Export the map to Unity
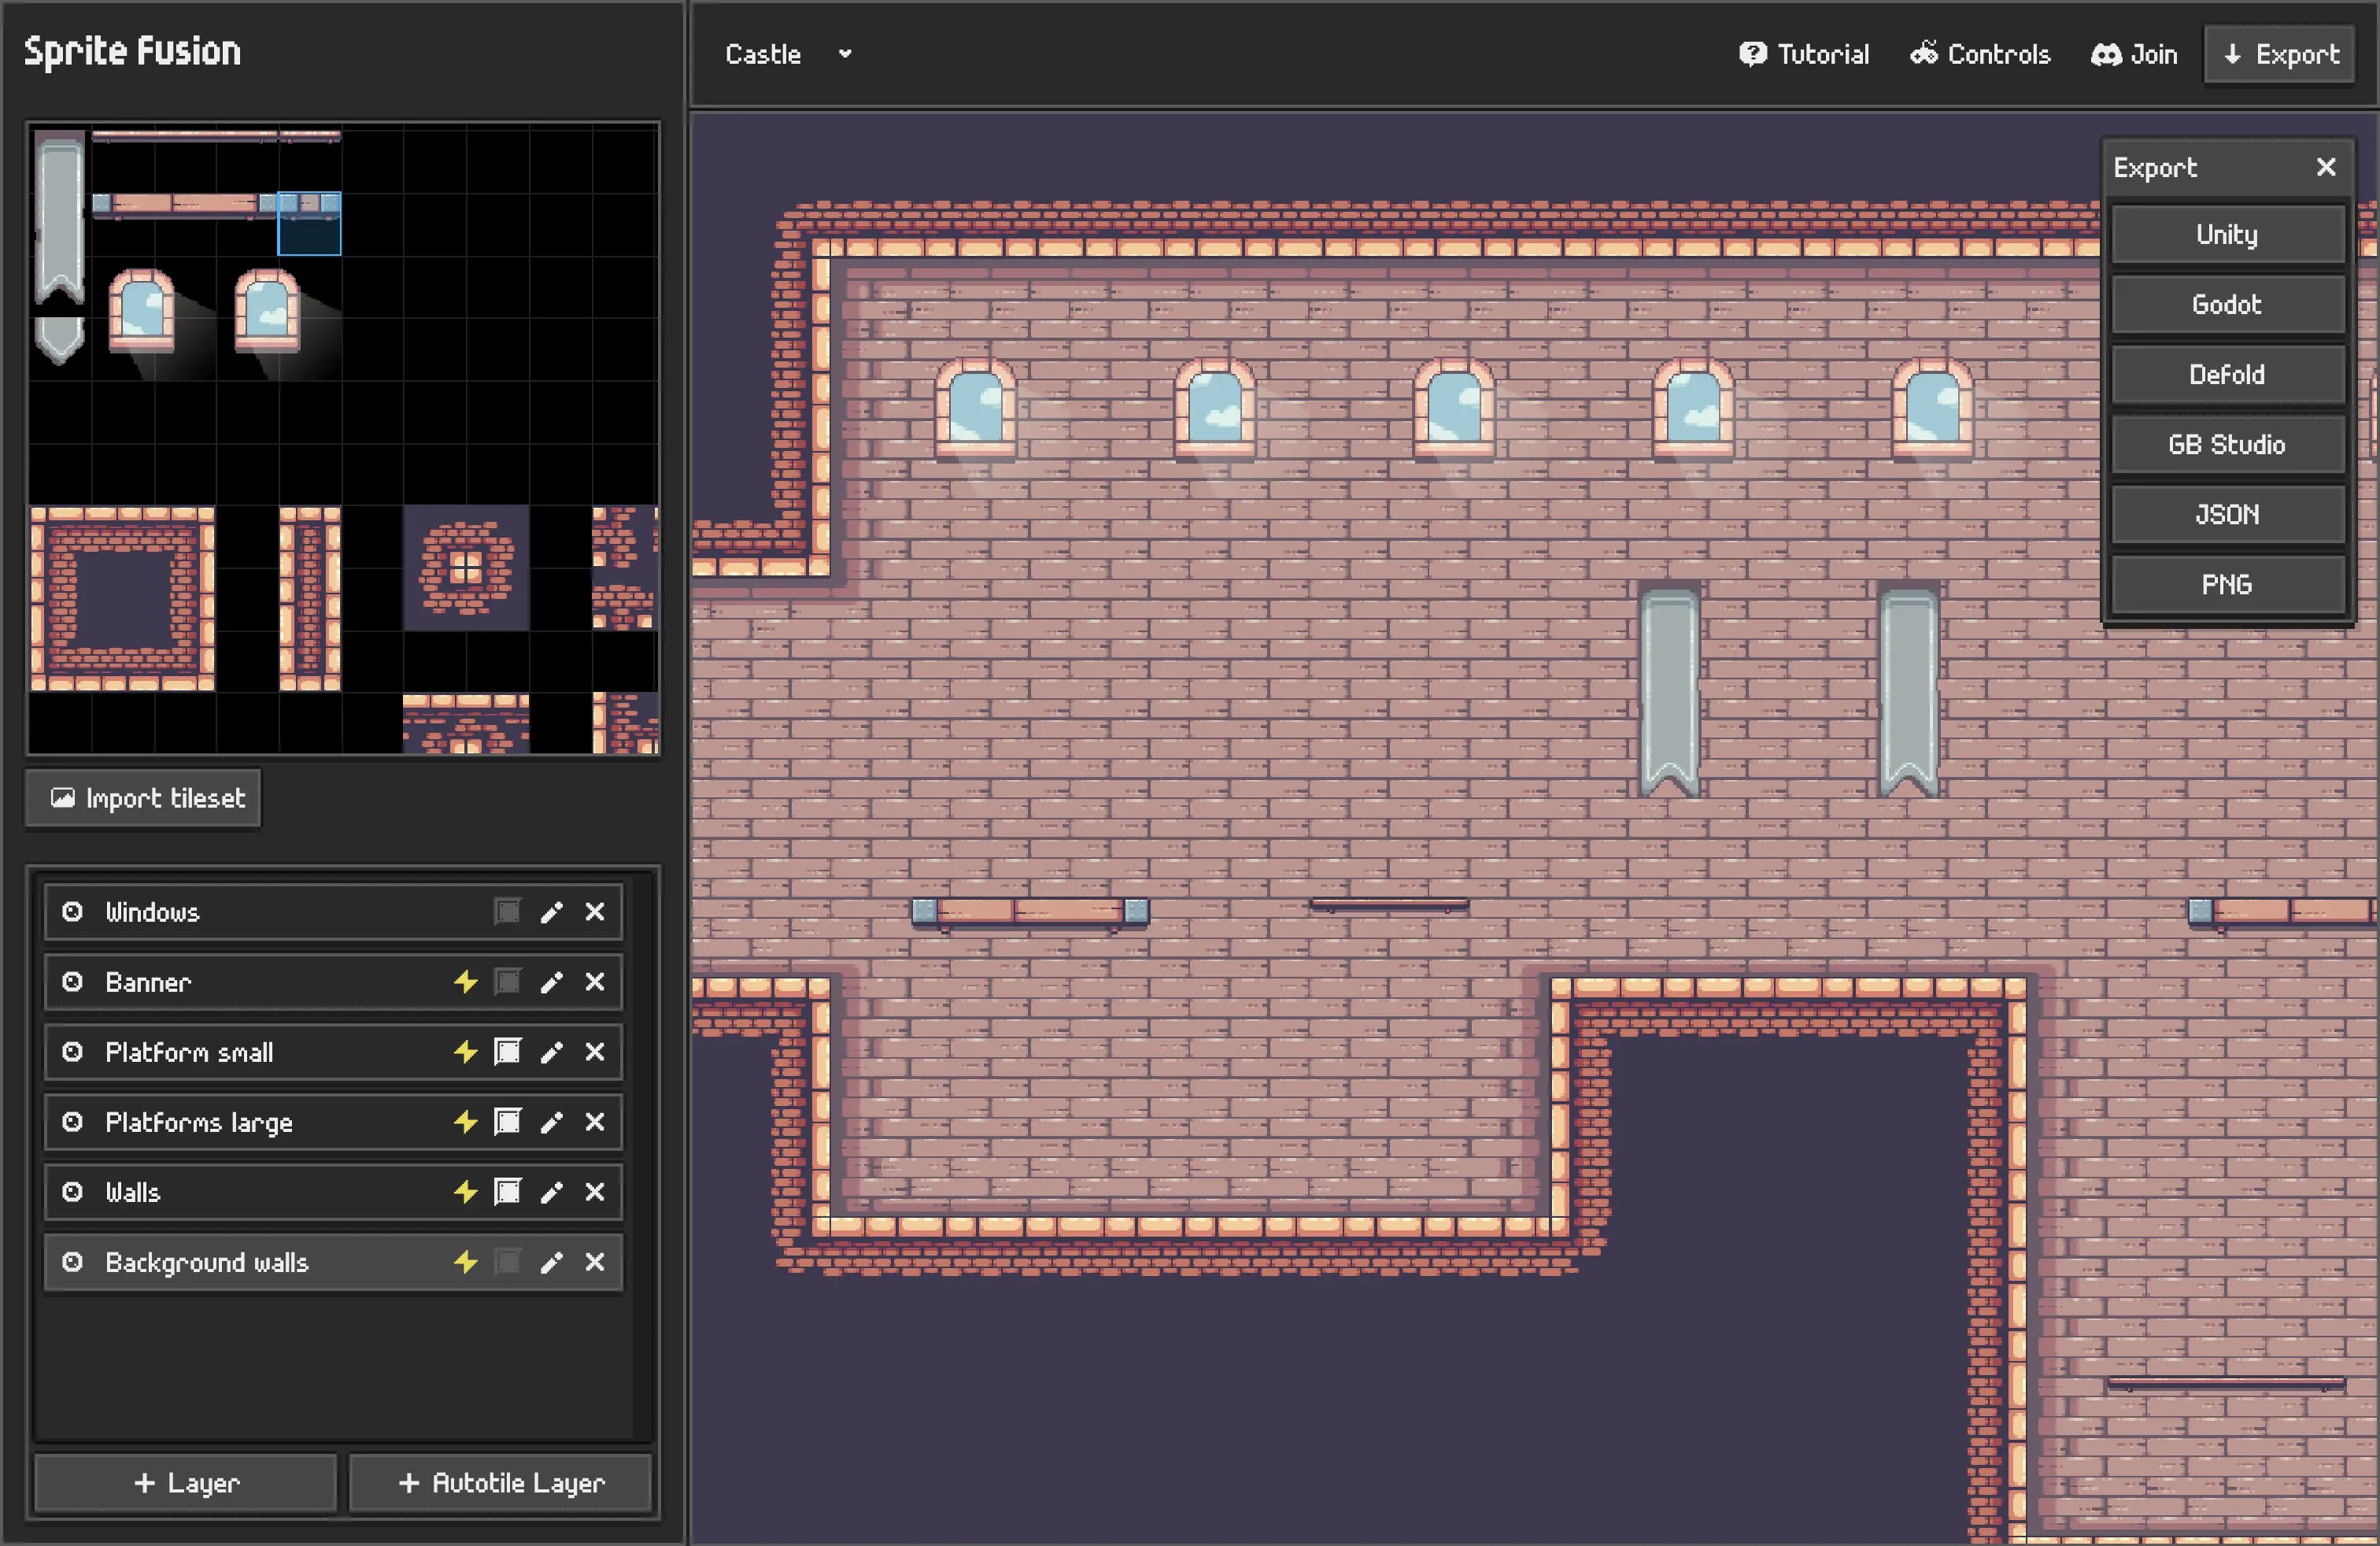Viewport: 2380px width, 1546px height. [2228, 234]
